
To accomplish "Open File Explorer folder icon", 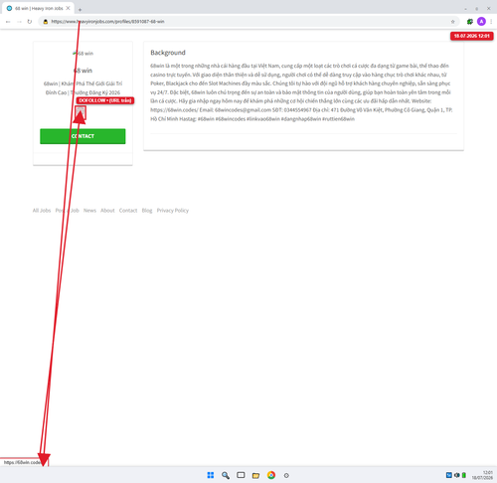I will 255,475.
